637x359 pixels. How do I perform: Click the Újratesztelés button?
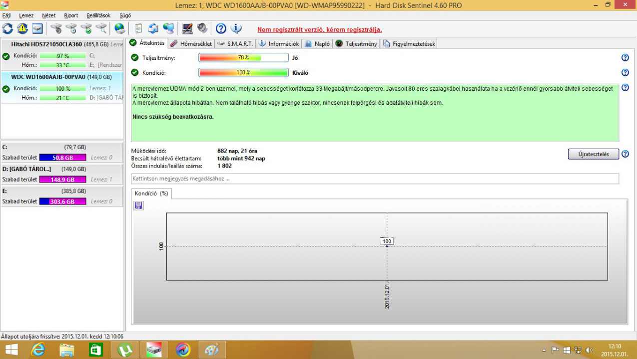tap(594, 154)
